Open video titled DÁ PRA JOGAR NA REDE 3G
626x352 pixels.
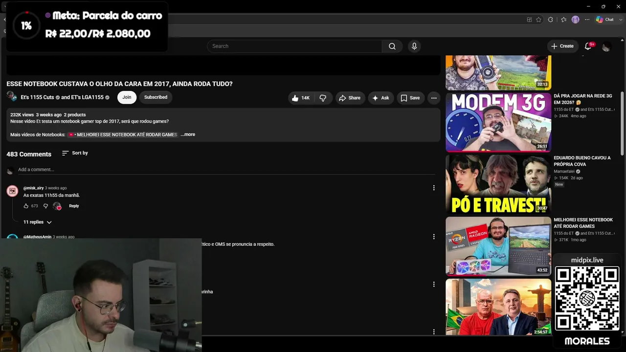(x=582, y=99)
